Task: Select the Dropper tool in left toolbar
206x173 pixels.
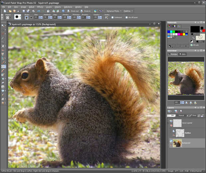Action: tap(3, 38)
